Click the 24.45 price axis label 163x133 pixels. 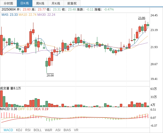(x=154, y=15)
